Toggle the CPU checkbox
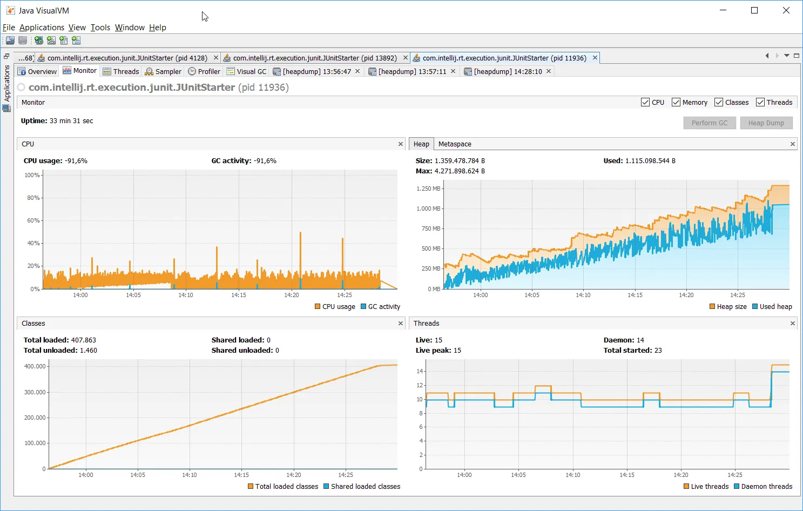803x511 pixels. pos(645,102)
